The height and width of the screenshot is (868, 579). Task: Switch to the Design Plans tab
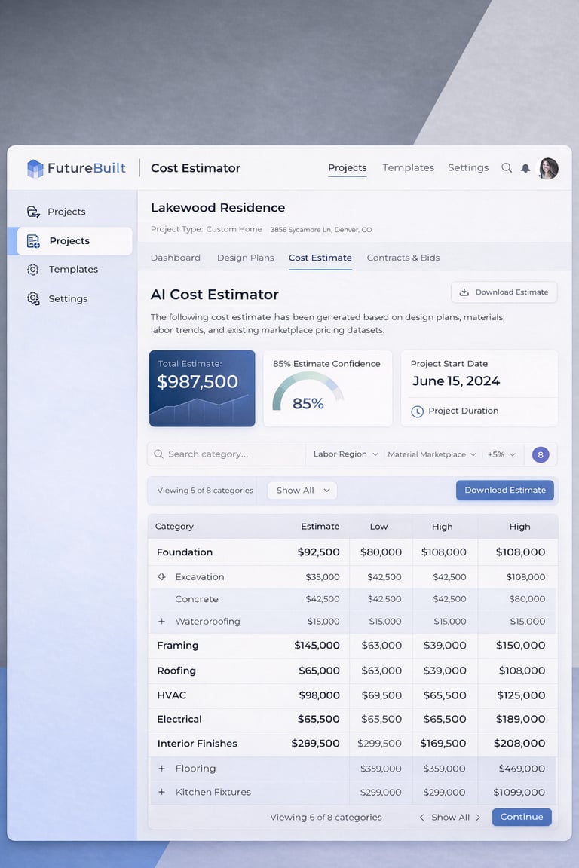pyautogui.click(x=246, y=258)
